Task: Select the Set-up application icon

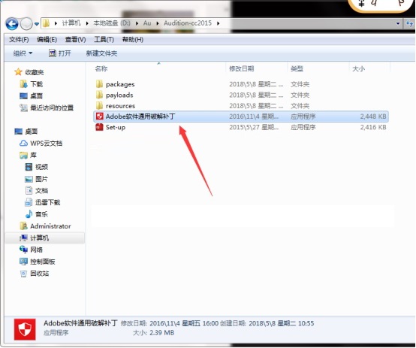Action: click(99, 127)
